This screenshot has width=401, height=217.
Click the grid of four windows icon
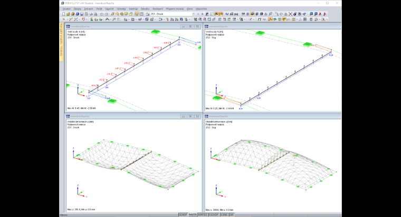(x=305, y=19)
